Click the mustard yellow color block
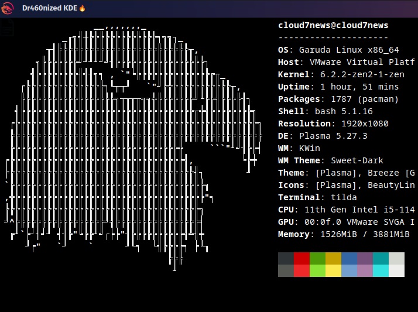 [333, 259]
